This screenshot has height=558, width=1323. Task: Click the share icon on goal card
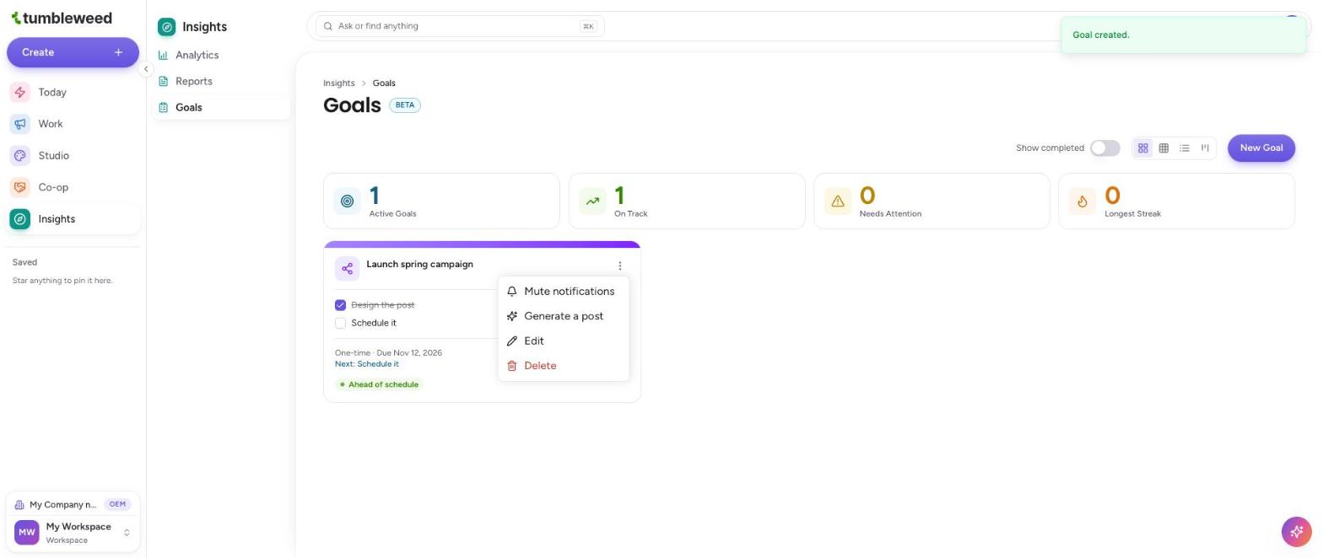347,269
